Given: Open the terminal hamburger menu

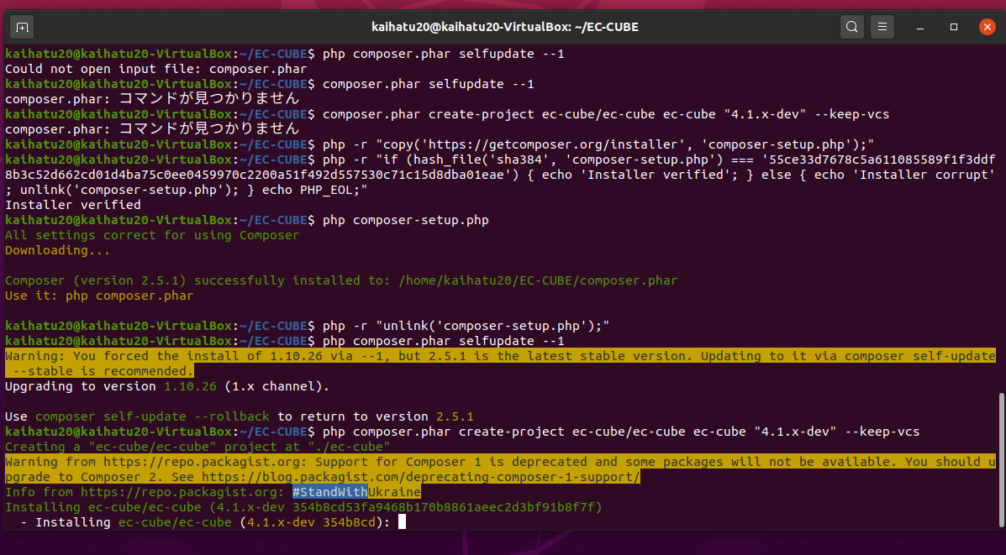Looking at the screenshot, I should point(882,27).
